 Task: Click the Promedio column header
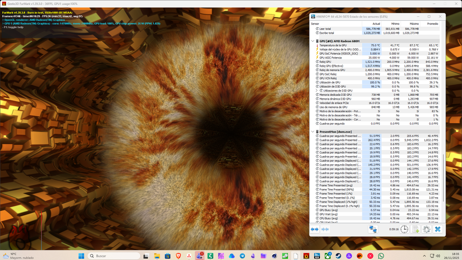click(432, 24)
